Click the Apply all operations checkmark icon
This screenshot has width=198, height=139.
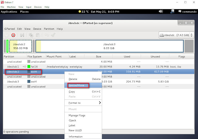[x=53, y=35]
